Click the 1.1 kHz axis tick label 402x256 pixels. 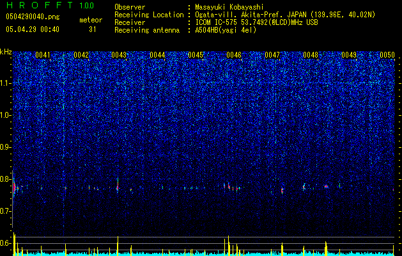pos(6,83)
